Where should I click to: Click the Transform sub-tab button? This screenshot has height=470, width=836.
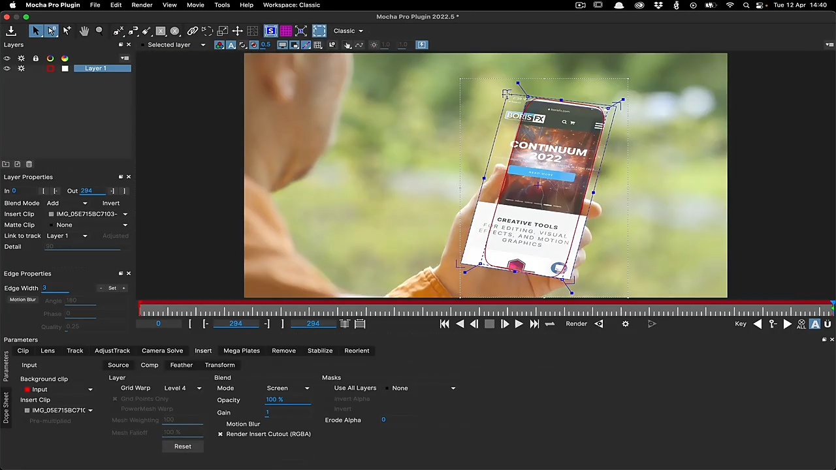(x=219, y=365)
